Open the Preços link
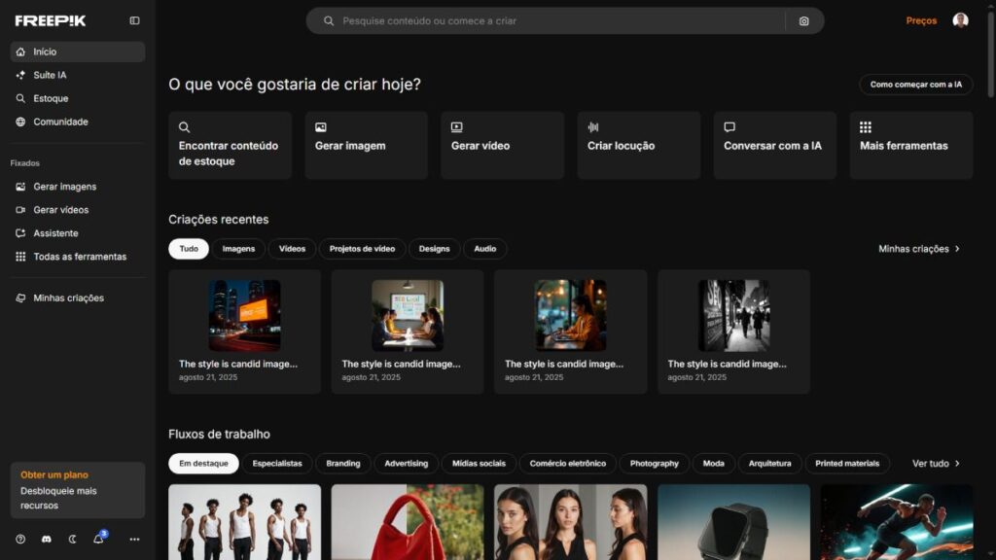This screenshot has width=996, height=560. (x=921, y=20)
